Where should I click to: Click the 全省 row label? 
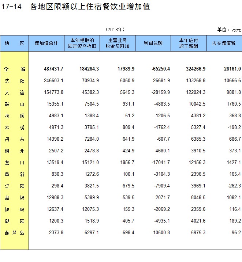15,69
